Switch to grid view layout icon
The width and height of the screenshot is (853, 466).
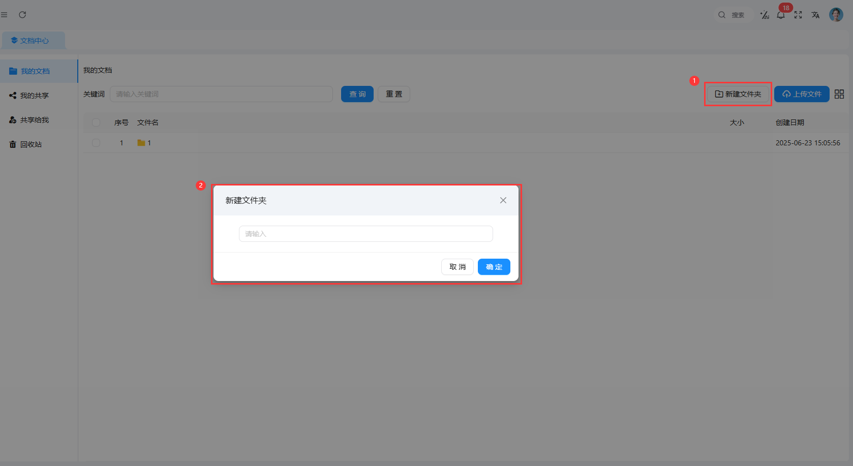839,94
